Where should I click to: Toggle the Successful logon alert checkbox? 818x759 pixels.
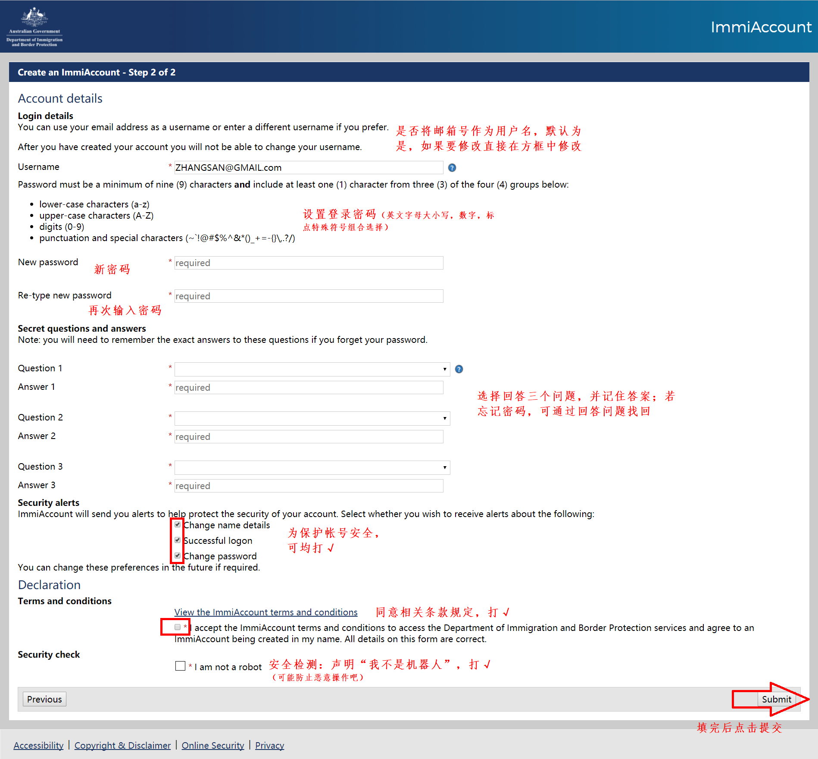178,540
